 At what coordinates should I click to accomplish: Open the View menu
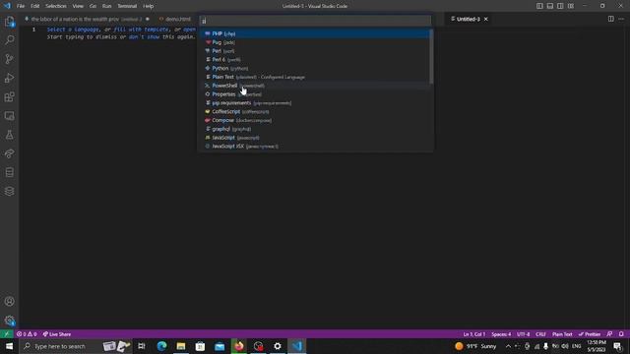click(78, 6)
